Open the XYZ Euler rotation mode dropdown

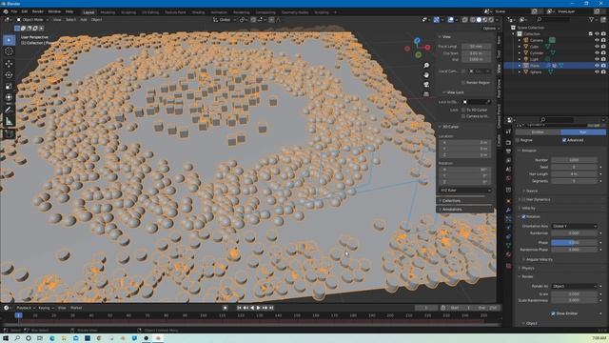click(x=465, y=191)
